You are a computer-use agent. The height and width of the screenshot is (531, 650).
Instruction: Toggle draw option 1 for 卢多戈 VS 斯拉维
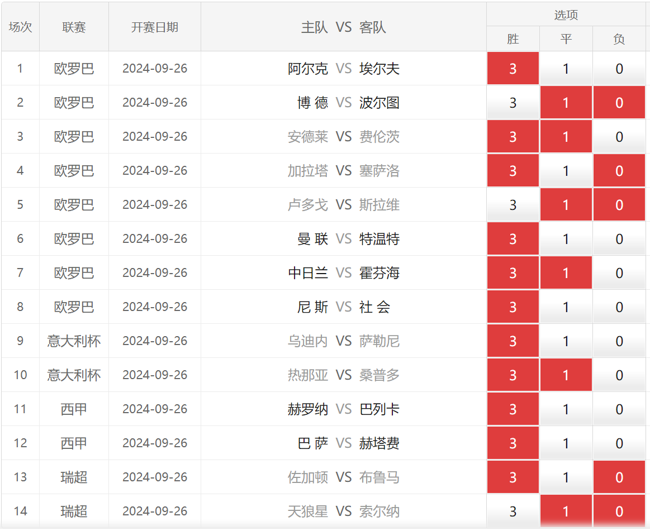tap(566, 204)
